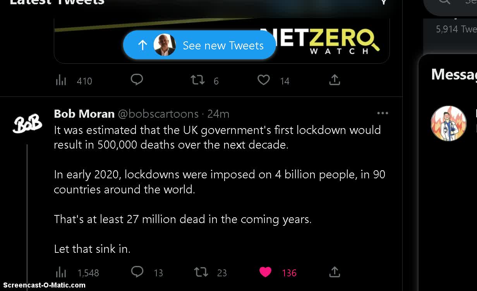This screenshot has height=291, width=477.
Task: Reply to Bob Moran's tweet with 13 replies
Action: (137, 272)
